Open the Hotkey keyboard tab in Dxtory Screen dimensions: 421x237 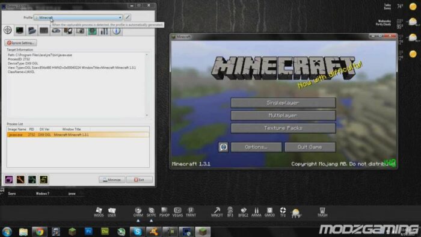44,30
